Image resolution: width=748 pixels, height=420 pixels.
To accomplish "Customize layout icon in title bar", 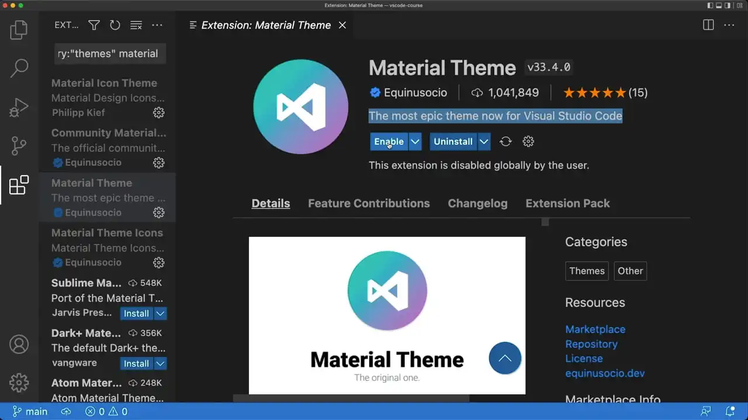I will click(740, 5).
